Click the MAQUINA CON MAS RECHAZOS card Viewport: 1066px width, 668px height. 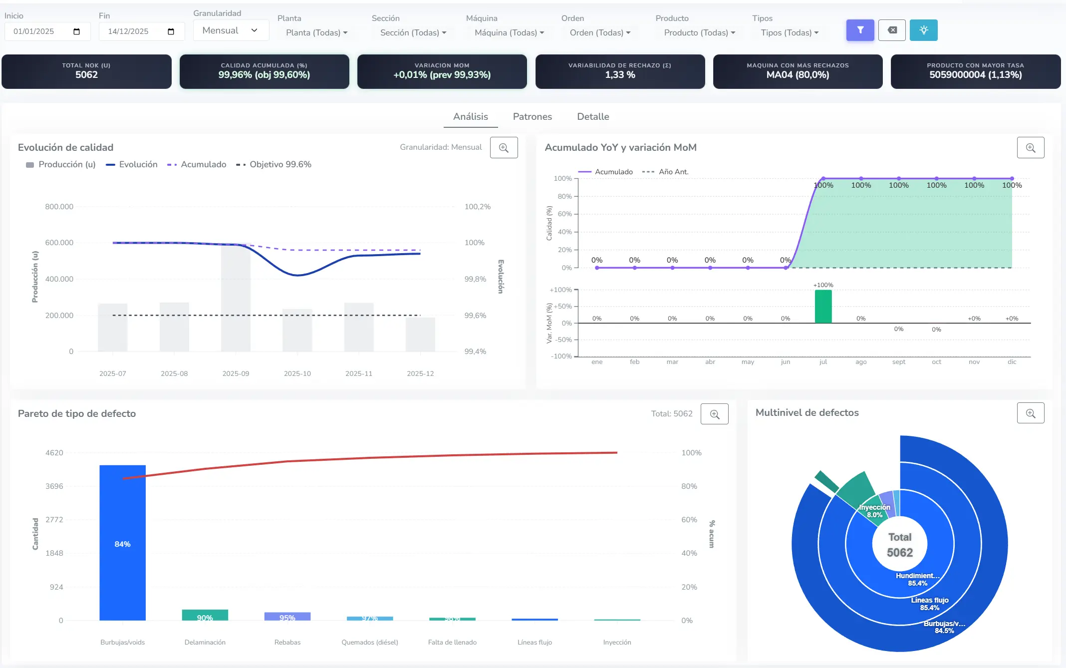coord(797,71)
